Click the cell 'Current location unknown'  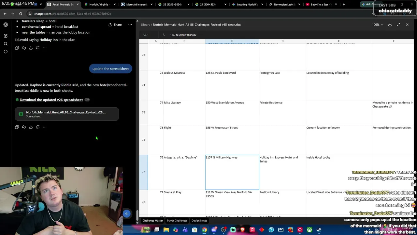[339, 140]
